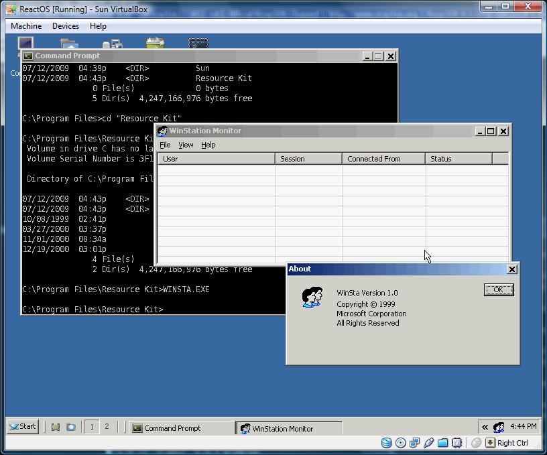The image size is (547, 455).
Task: Open the View menu in WinStation Monitor
Action: [x=186, y=145]
